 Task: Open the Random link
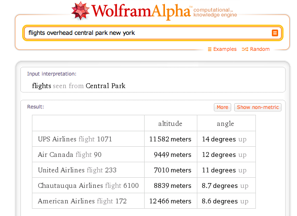click(x=260, y=49)
